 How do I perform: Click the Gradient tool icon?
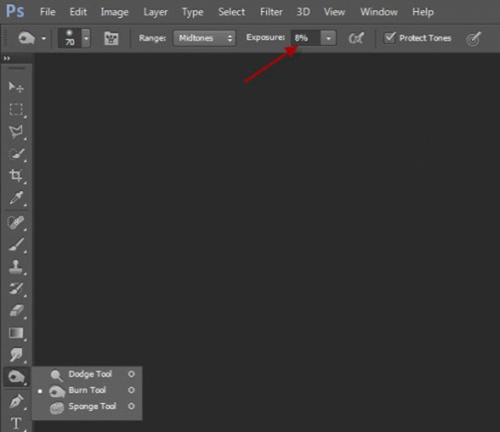coord(16,333)
